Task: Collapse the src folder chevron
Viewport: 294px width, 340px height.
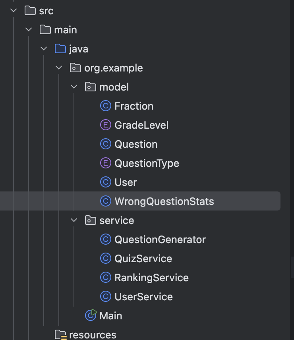Action: click(x=14, y=11)
